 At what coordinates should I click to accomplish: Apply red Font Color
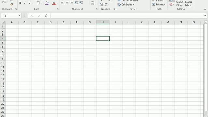(54, 3)
